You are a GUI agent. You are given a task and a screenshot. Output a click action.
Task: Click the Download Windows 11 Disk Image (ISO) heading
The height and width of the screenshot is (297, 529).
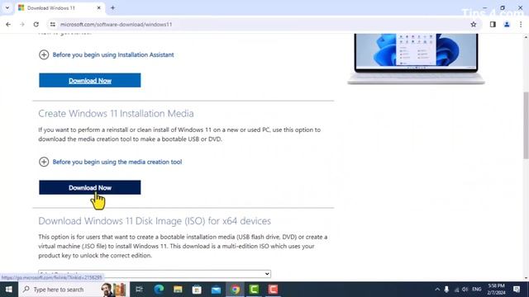coord(155,221)
